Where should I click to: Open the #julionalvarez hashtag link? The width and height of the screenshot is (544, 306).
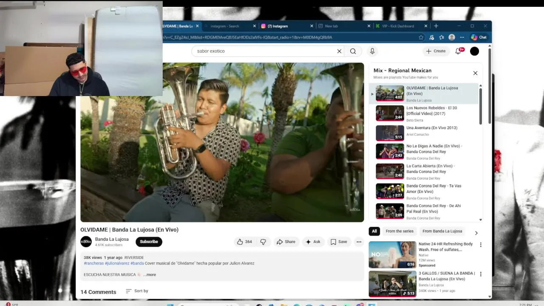(117, 263)
